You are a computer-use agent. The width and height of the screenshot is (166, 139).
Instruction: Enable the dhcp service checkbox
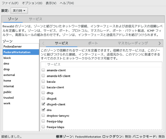43,93
